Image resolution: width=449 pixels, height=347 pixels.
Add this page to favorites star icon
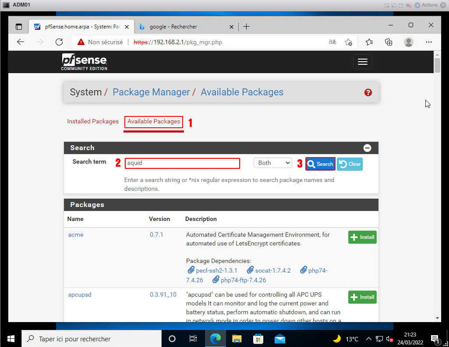coord(348,42)
